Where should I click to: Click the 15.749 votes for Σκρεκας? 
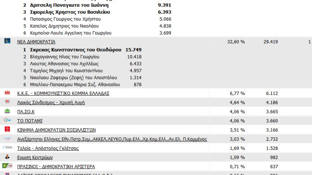[134, 50]
